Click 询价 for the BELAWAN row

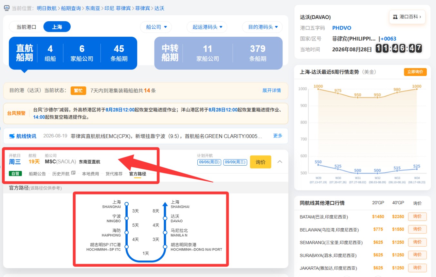tap(417, 229)
